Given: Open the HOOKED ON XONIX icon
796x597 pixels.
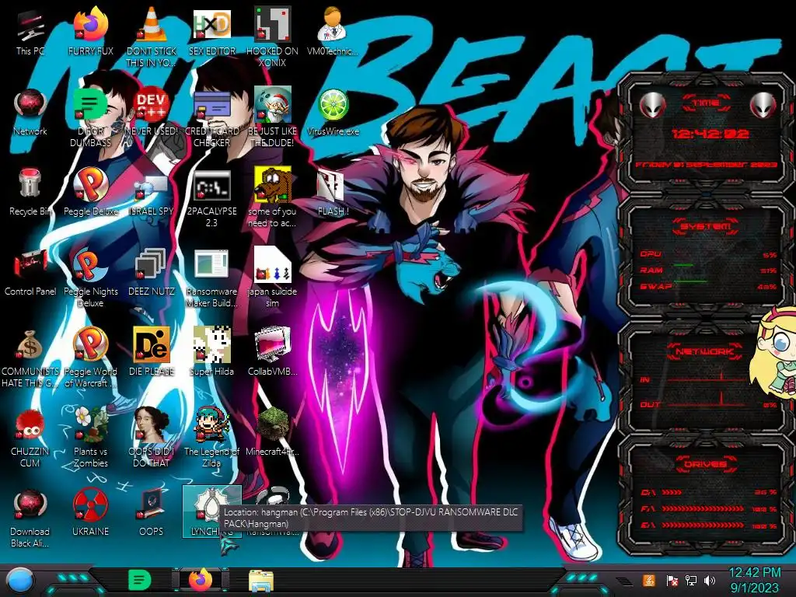Looking at the screenshot, I should [x=272, y=37].
